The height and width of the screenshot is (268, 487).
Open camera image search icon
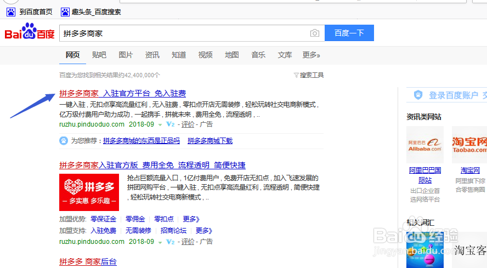coord(315,33)
